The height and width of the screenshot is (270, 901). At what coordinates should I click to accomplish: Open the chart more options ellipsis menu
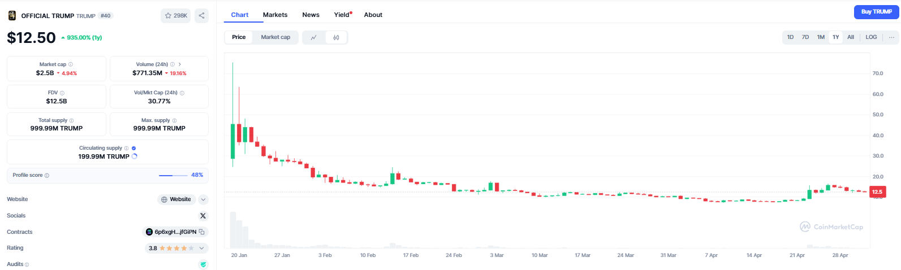coord(891,37)
